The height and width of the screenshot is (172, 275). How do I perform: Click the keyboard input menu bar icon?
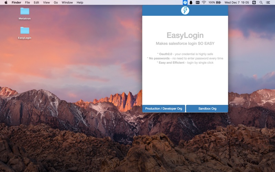[197, 2]
